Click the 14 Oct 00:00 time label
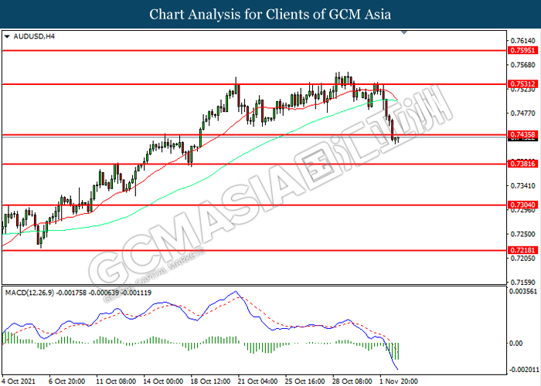 pyautogui.click(x=163, y=381)
